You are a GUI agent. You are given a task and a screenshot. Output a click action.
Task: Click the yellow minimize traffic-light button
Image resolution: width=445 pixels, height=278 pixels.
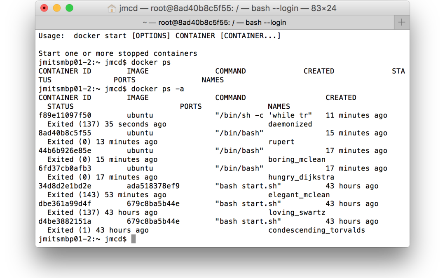click(56, 8)
